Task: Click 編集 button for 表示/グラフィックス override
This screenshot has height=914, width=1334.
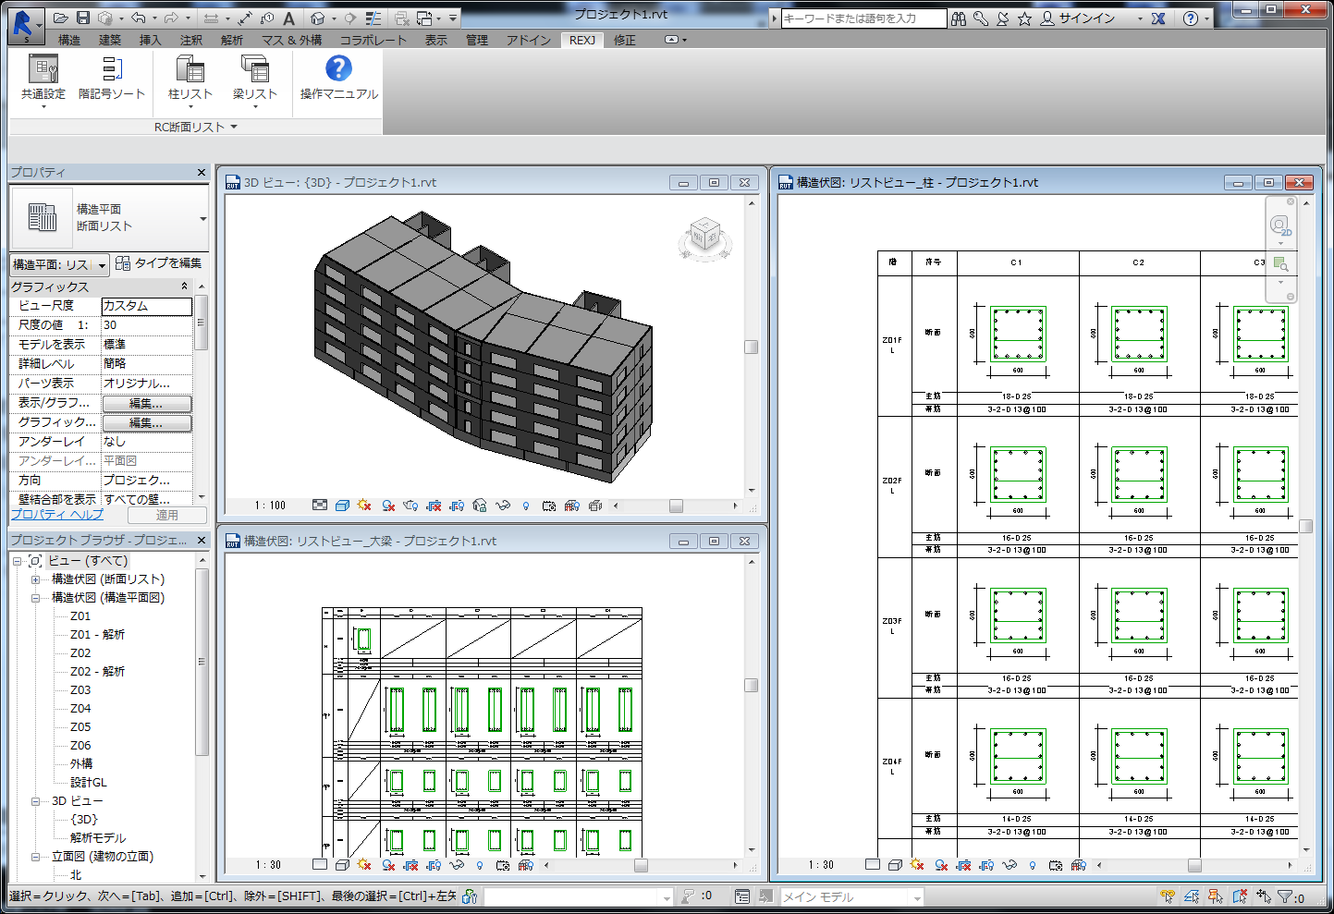Action: [147, 404]
